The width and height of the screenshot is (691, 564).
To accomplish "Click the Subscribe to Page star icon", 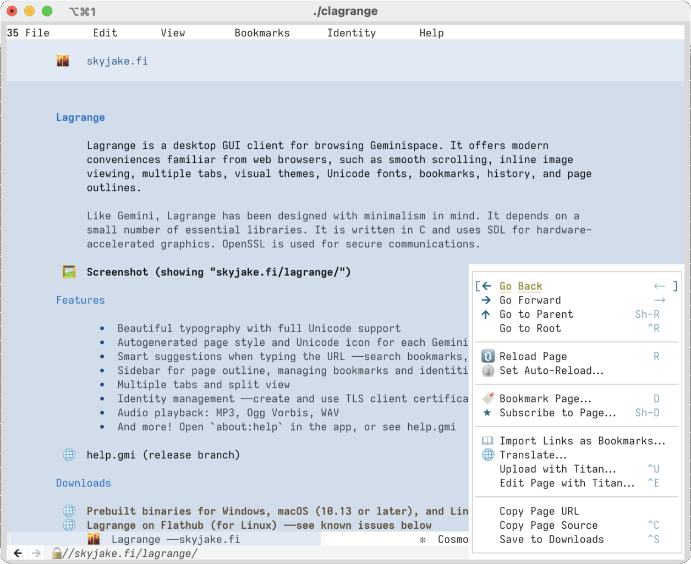I will pos(487,413).
